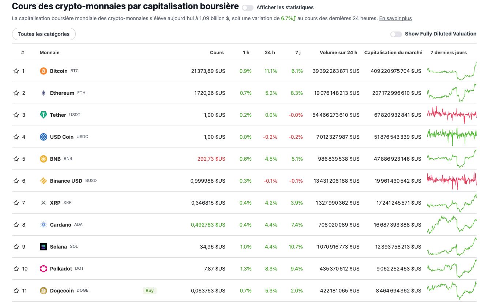The width and height of the screenshot is (484, 302).
Task: Click the Solana logo icon
Action: click(44, 247)
